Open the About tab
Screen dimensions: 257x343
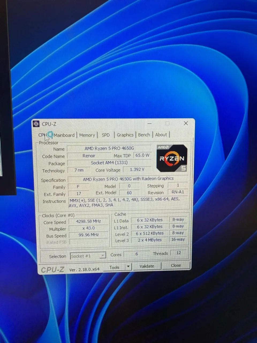coord(161,135)
